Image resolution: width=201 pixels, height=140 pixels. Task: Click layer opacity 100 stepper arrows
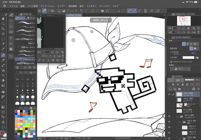click(199, 80)
